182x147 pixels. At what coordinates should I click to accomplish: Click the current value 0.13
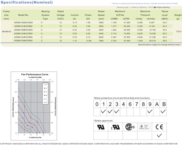click(75, 23)
